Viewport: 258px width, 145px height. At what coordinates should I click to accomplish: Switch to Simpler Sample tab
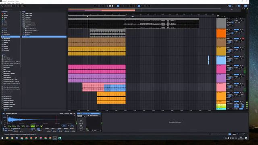(61, 114)
